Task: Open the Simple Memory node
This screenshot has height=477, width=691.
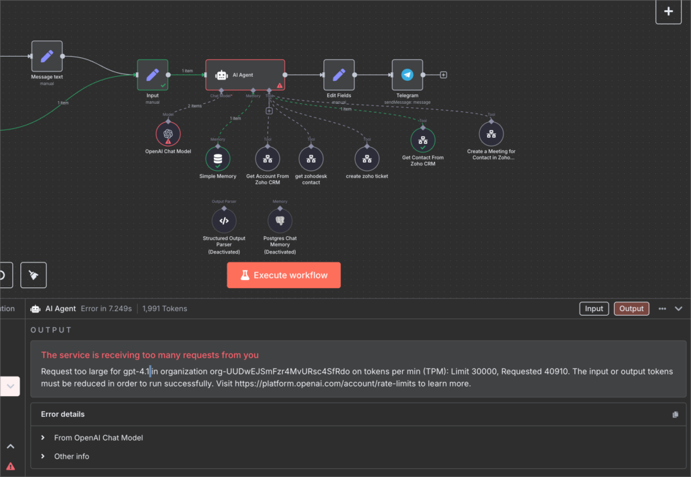Action: (218, 159)
